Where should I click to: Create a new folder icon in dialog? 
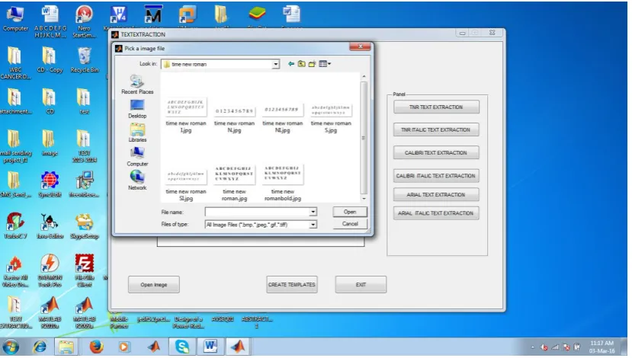tap(312, 64)
